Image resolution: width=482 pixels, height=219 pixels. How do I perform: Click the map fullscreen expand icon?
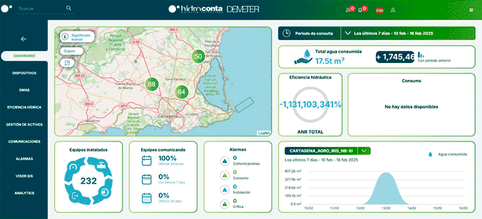pos(67,63)
